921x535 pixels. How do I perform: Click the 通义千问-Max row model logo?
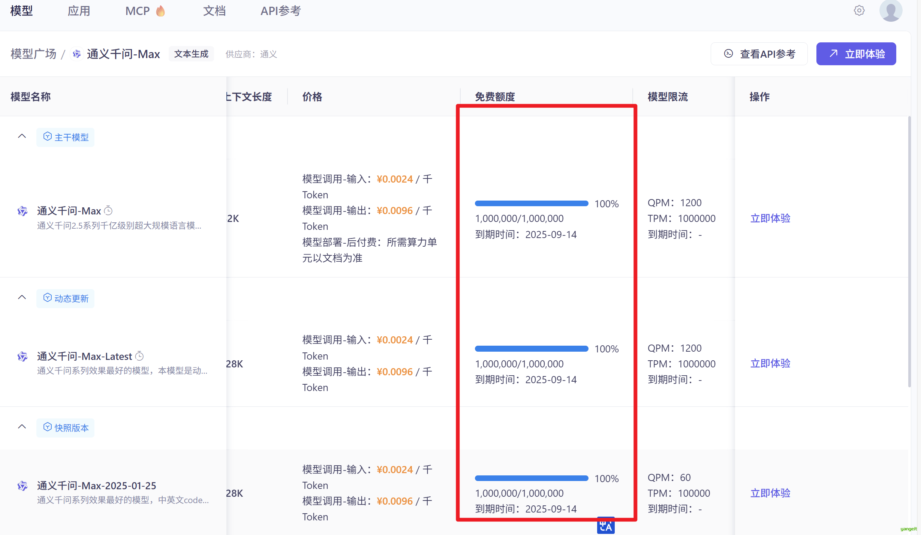pos(22,211)
